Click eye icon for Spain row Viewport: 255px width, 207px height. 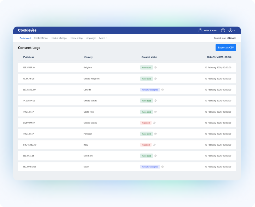(x=163, y=167)
